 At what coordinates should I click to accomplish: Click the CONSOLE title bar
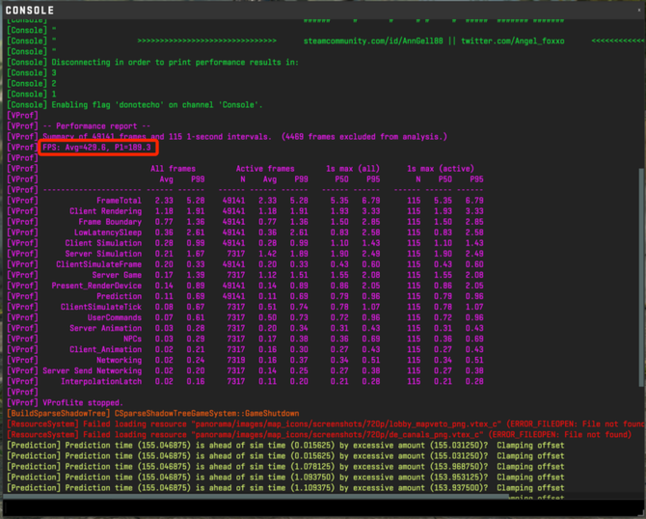point(289,11)
